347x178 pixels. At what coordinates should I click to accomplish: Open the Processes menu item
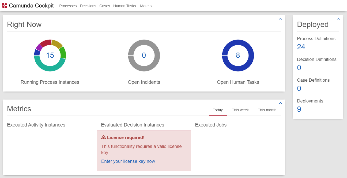tap(68, 6)
